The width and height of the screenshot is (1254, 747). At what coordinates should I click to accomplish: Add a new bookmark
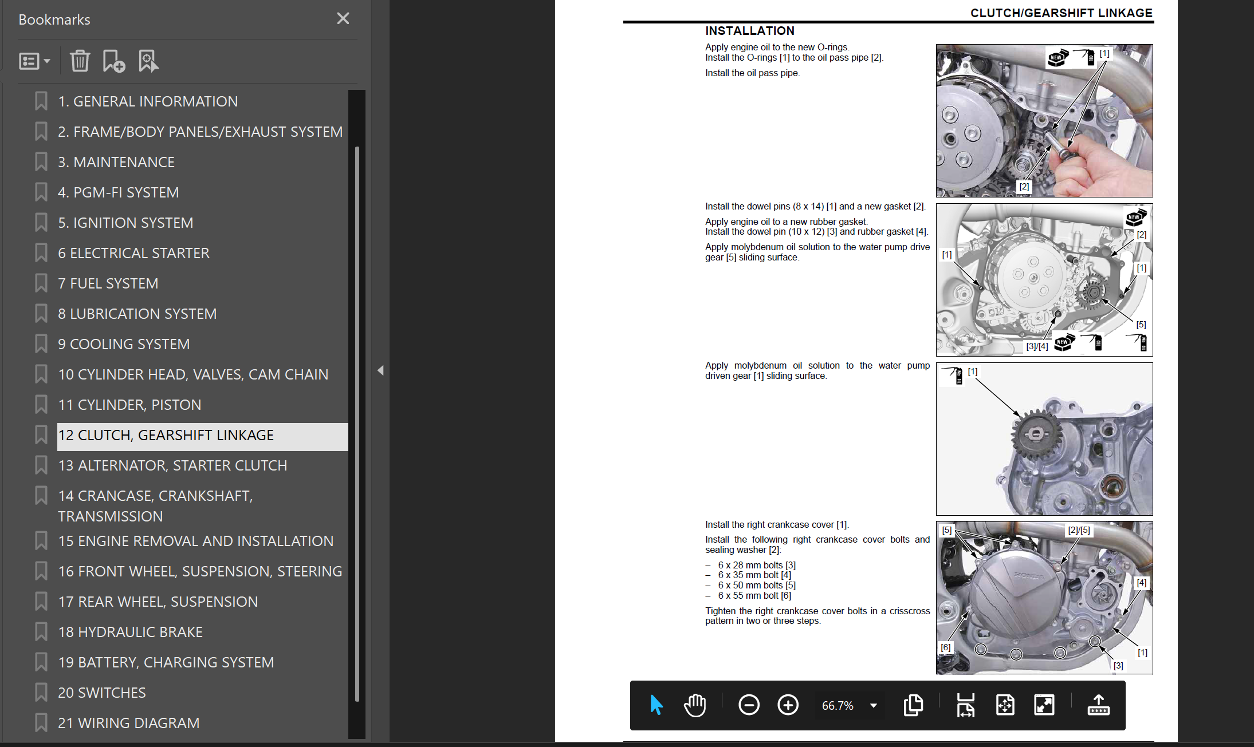113,61
